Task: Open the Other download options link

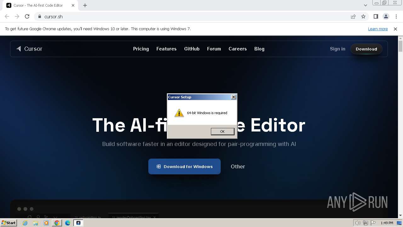Action: click(238, 166)
